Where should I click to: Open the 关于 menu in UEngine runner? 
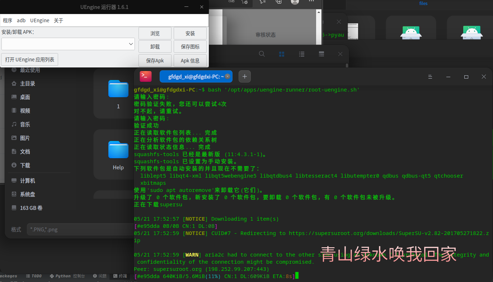click(x=58, y=20)
